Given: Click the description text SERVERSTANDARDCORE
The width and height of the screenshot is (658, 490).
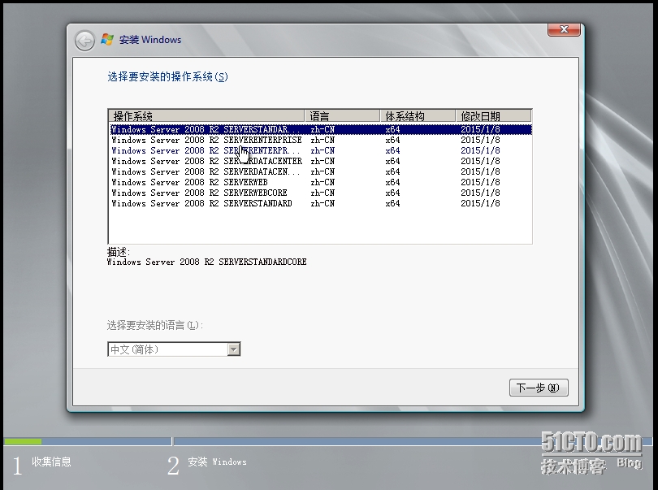Looking at the screenshot, I should (x=206, y=262).
